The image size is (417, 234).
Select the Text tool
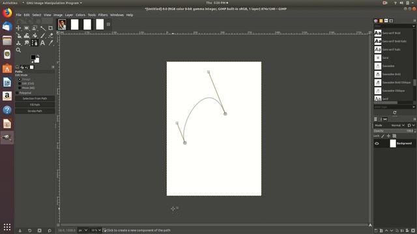click(42, 43)
